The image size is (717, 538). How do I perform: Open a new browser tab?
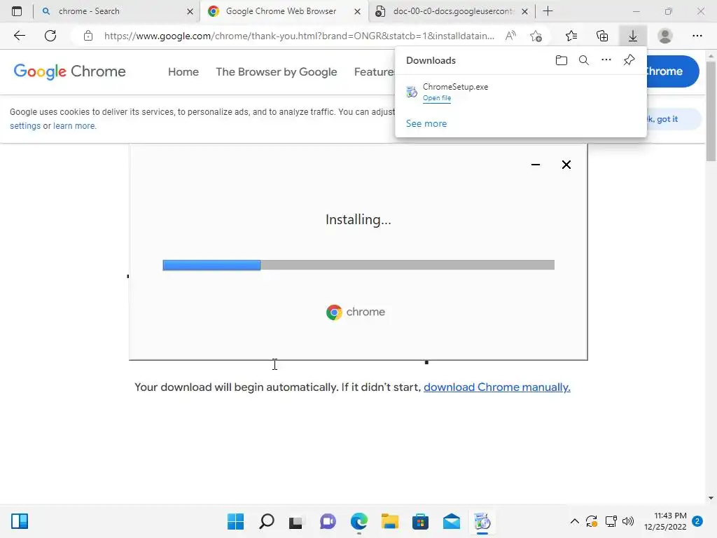click(x=548, y=11)
